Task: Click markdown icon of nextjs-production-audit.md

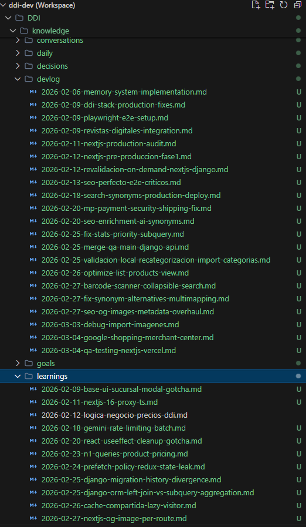Action: (x=33, y=143)
